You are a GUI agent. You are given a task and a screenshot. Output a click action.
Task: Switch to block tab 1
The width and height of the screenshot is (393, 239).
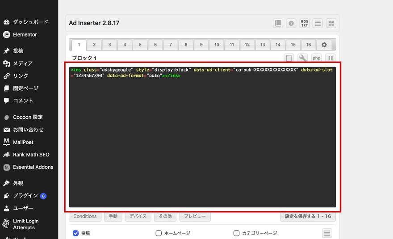coord(79,45)
